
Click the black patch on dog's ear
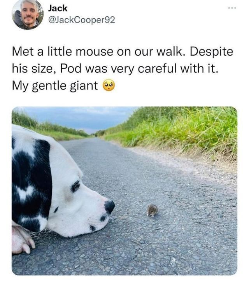(32, 184)
